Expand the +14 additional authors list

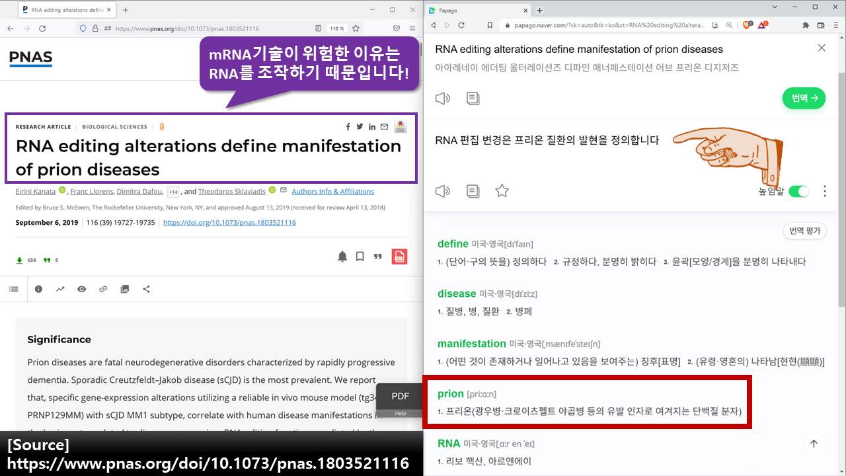click(x=173, y=192)
